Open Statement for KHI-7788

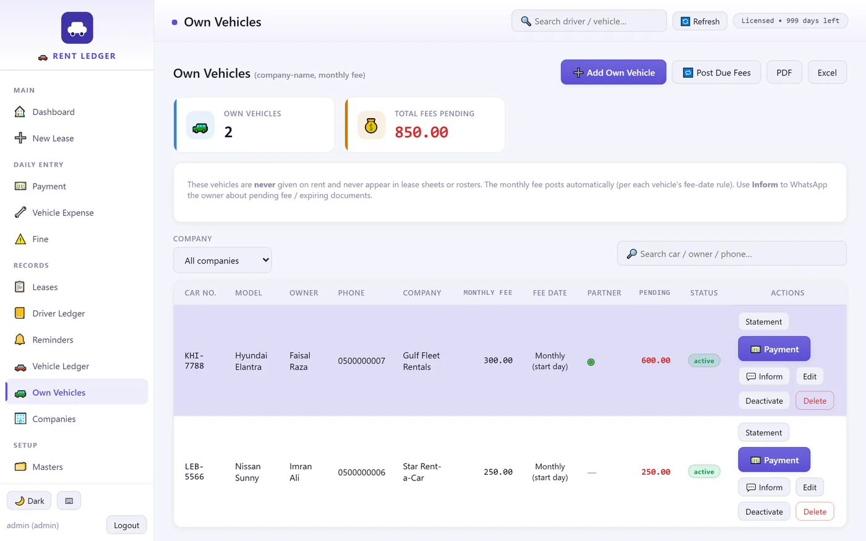coord(763,322)
